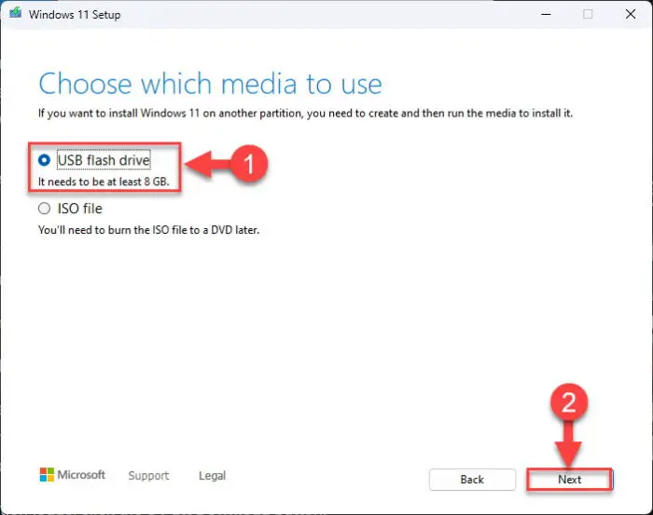This screenshot has height=515, width=653.
Task: Select the USB flash drive radio button
Action: coord(44,160)
